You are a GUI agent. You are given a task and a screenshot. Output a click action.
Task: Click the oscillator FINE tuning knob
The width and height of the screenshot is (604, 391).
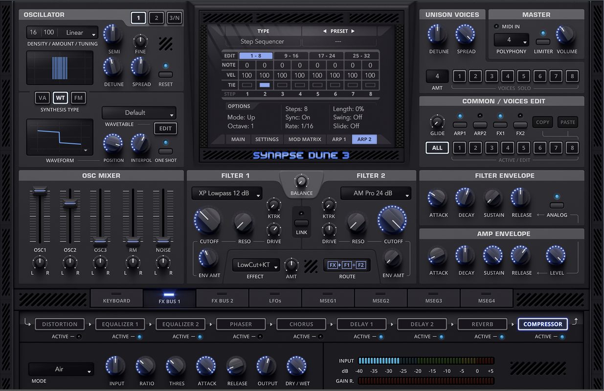(140, 42)
